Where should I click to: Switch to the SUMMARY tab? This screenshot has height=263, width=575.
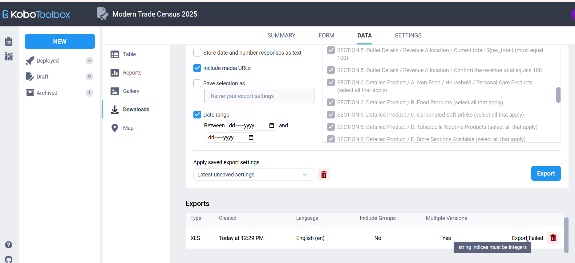281,36
